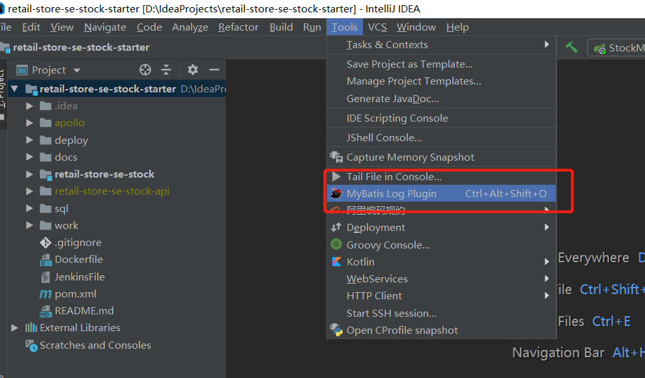The width and height of the screenshot is (645, 378).
Task: Hide the Project panel with minus icon
Action: click(x=214, y=70)
